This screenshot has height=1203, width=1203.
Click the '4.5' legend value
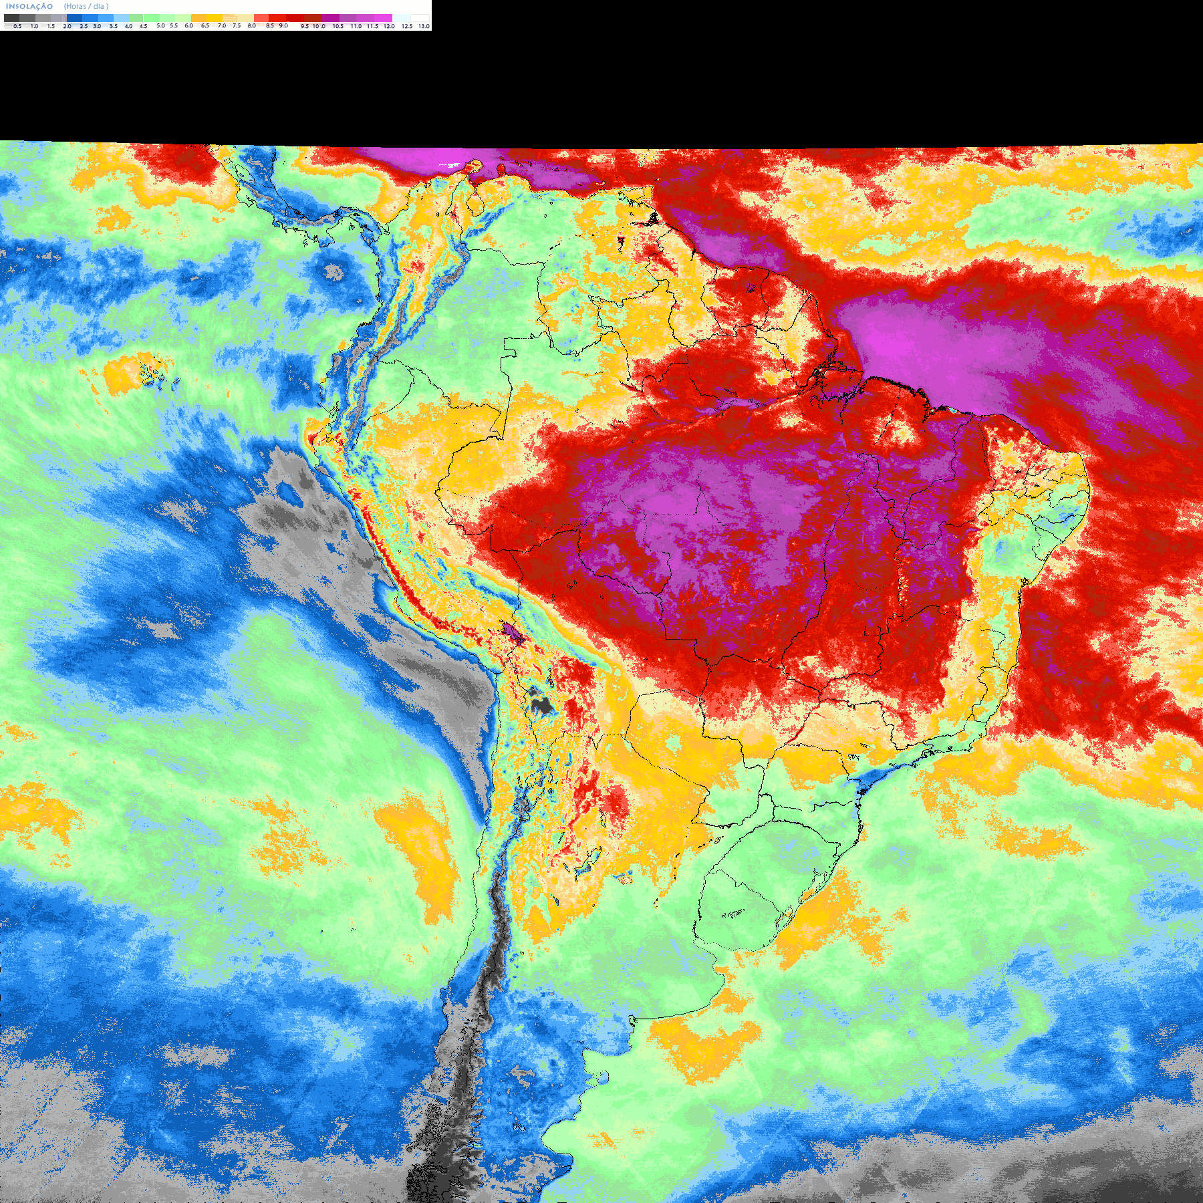point(143,26)
